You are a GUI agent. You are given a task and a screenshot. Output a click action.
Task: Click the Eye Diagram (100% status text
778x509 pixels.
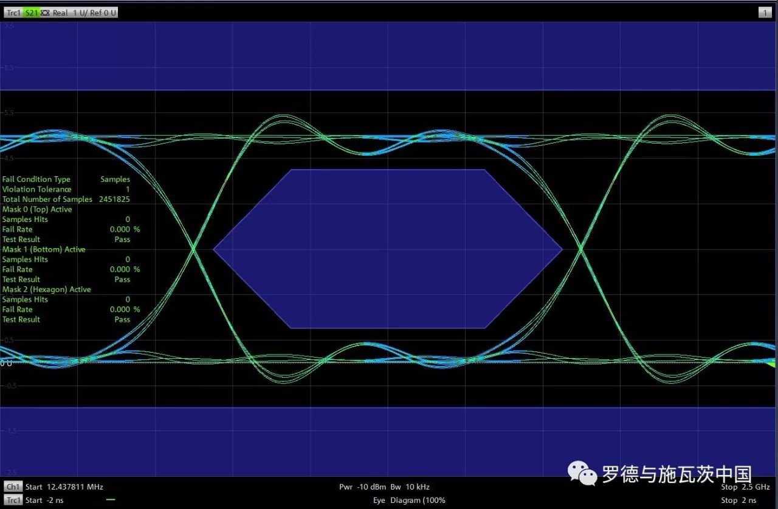pyautogui.click(x=409, y=500)
